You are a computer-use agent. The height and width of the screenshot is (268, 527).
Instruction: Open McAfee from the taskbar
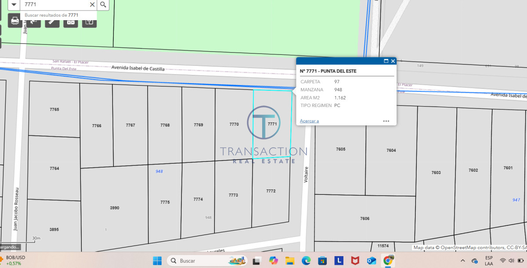pyautogui.click(x=355, y=261)
